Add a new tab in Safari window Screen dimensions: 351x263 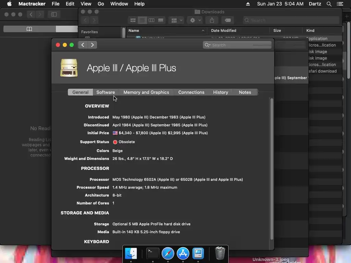click(347, 16)
